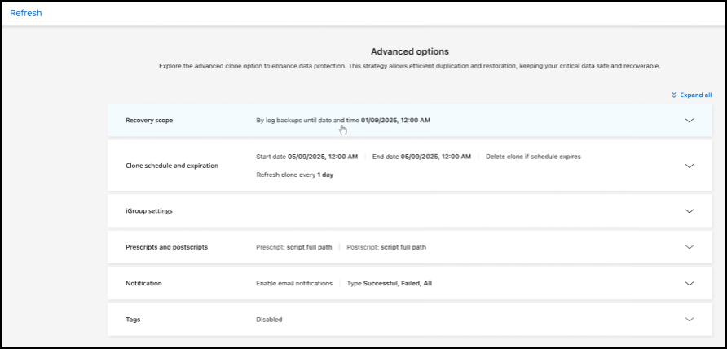This screenshot has width=727, height=349.
Task: Open the Tags section chevron
Action: (x=690, y=319)
